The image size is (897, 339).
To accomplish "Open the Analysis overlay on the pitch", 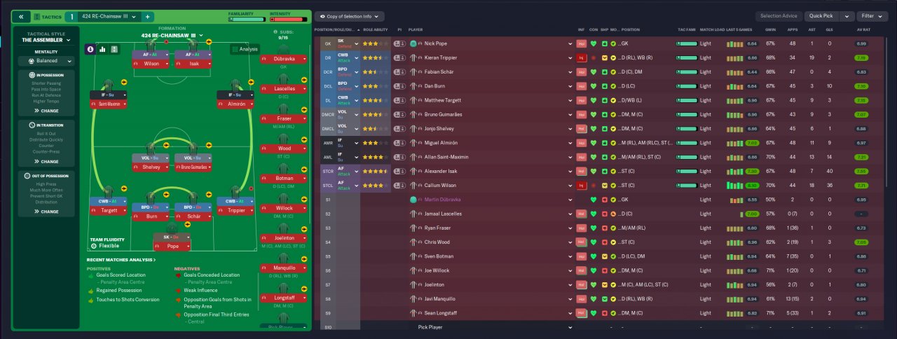I will pos(244,49).
